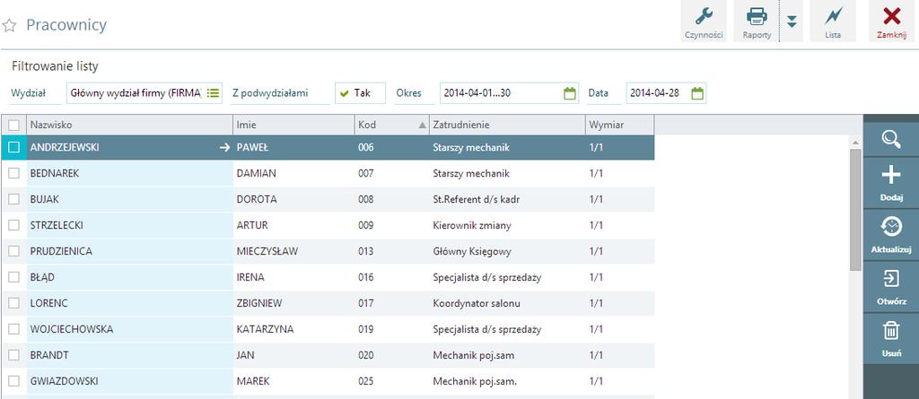Toggle the Z podwydziałami Tak checkbox
919x399 pixels.
point(360,93)
